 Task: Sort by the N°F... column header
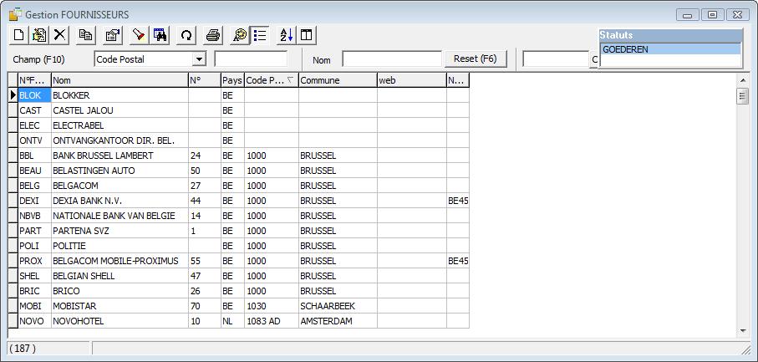pos(34,80)
